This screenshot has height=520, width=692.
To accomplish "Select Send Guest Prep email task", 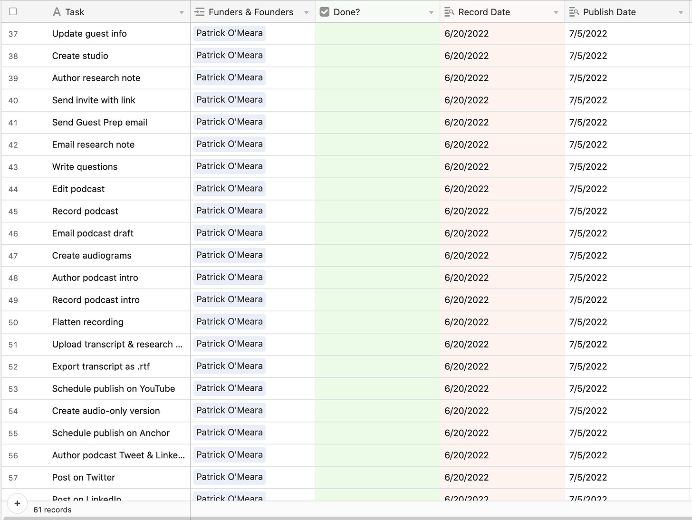I will click(x=100, y=123).
